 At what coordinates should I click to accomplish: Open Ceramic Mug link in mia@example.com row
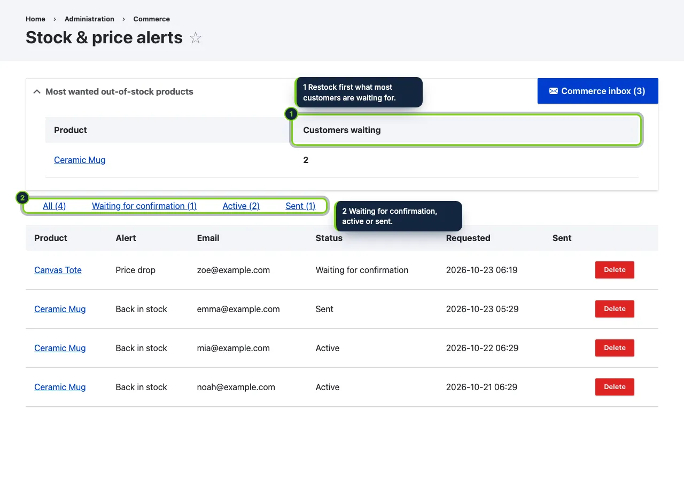pos(60,348)
